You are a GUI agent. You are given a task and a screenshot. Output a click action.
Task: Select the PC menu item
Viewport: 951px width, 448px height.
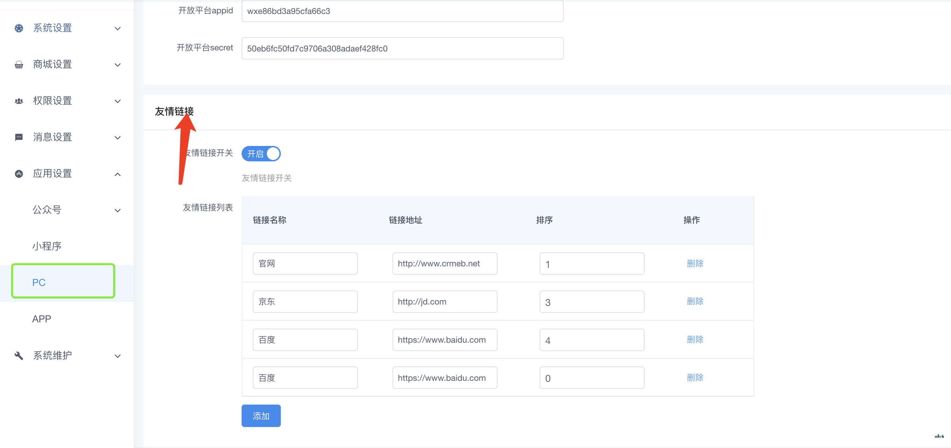pyautogui.click(x=39, y=282)
